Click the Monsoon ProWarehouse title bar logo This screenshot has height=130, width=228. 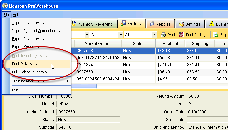click(x=5, y=6)
